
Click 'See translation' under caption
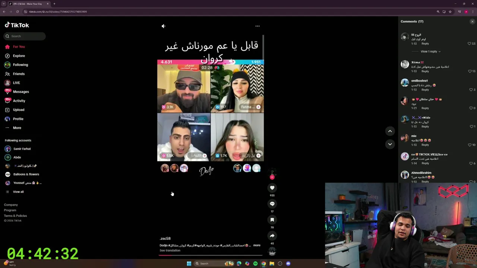(x=170, y=251)
